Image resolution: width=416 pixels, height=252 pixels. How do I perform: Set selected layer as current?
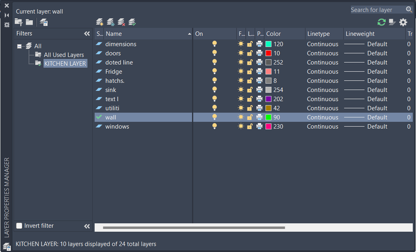point(132,22)
